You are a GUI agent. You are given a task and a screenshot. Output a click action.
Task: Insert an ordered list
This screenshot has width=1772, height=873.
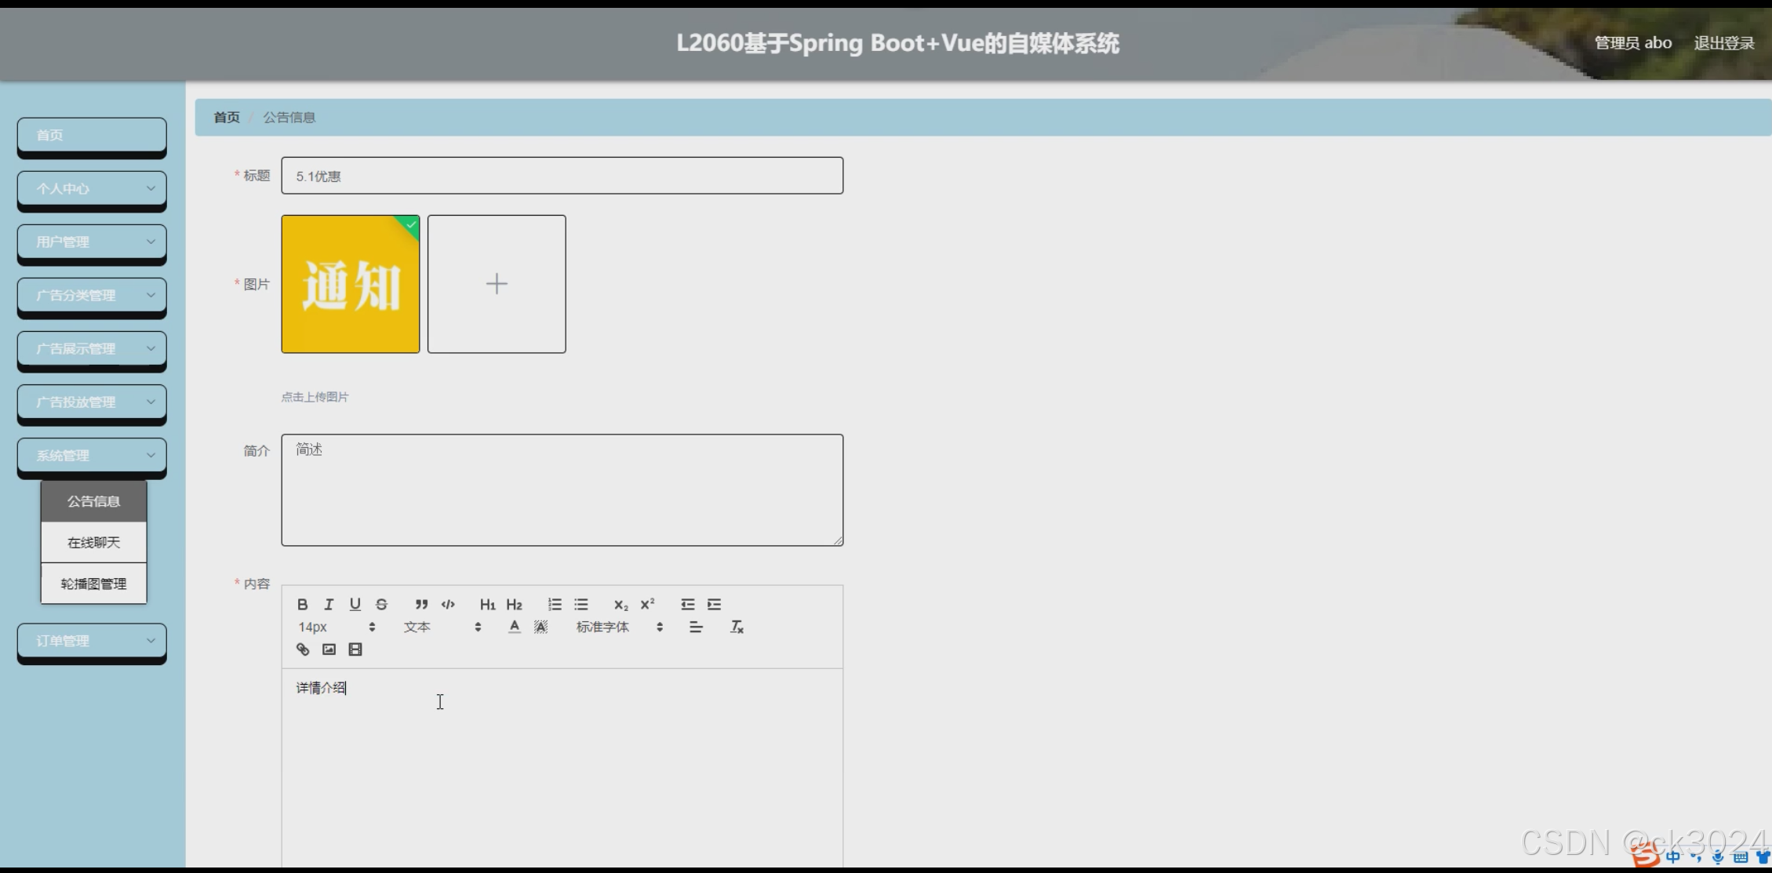555,604
